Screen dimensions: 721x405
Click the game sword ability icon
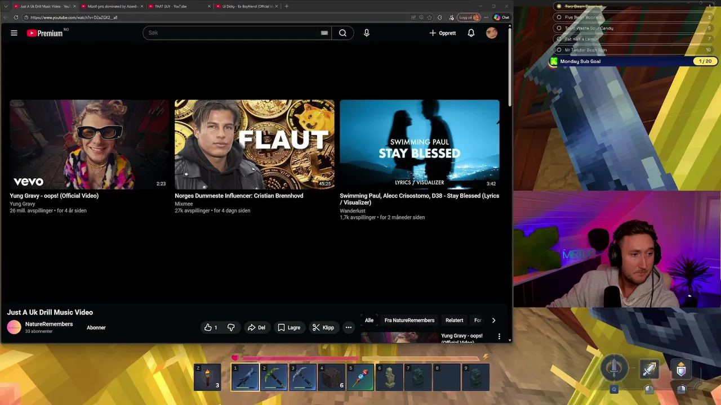649,370
